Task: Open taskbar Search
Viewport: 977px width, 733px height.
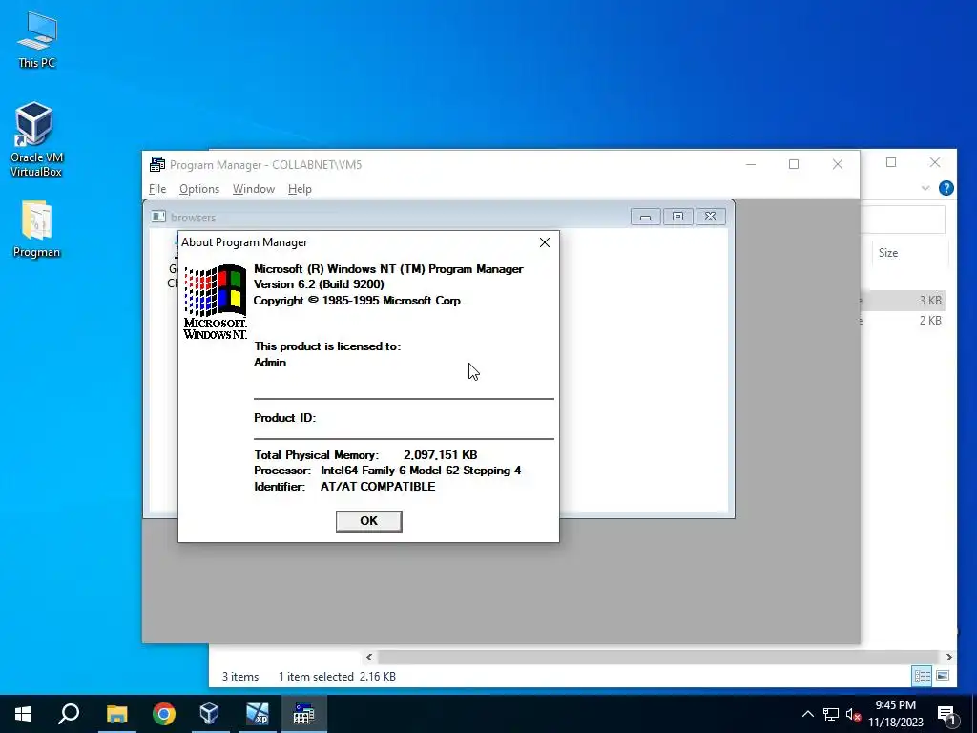Action: coord(69,714)
